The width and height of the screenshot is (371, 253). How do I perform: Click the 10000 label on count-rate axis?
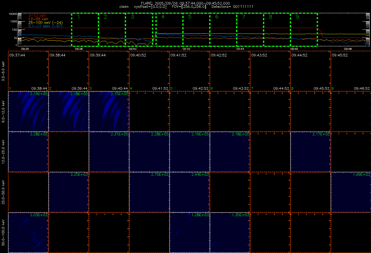tap(13, 14)
